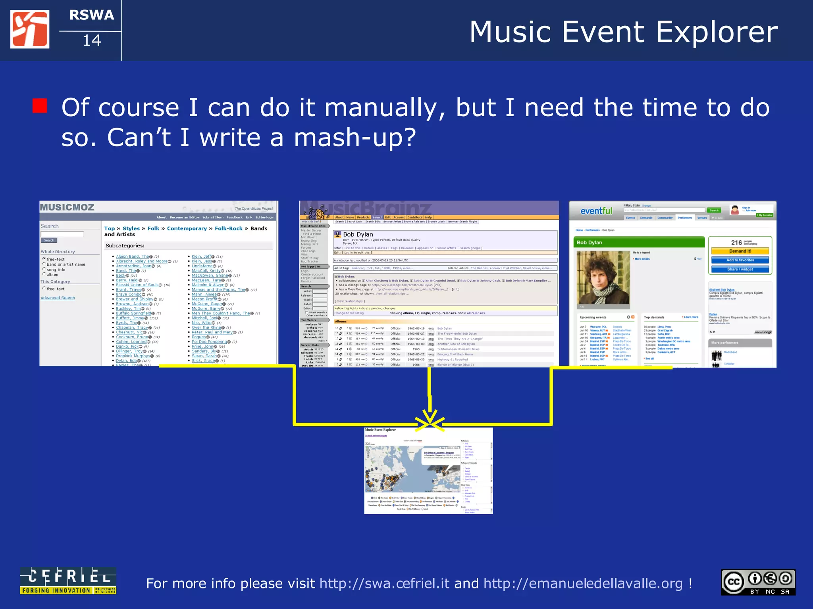
Task: Click the CEFRIEL logo in footer
Action: click(x=68, y=580)
